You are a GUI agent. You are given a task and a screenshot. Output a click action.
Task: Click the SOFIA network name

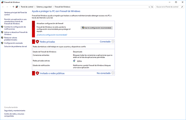(x=79, y=61)
